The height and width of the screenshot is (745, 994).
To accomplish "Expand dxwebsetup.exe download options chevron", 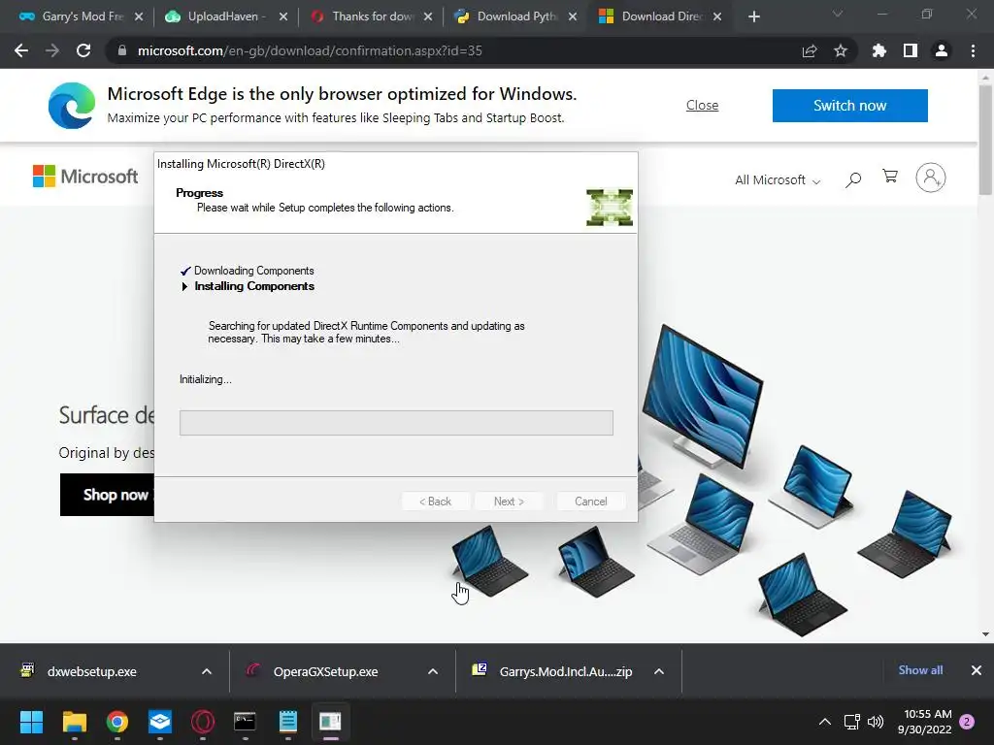I will pyautogui.click(x=207, y=671).
